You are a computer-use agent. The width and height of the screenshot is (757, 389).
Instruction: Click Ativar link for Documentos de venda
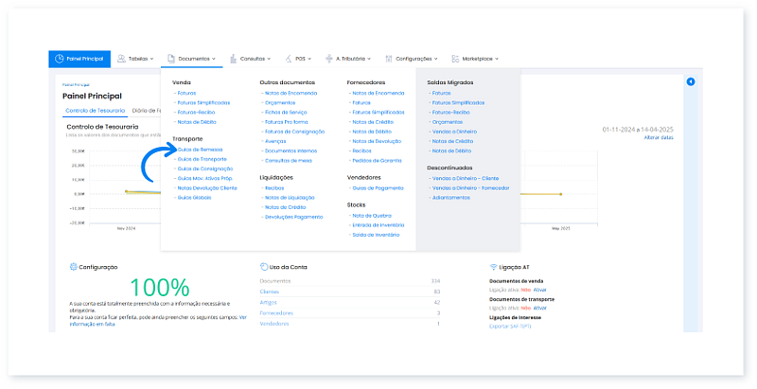coord(540,290)
